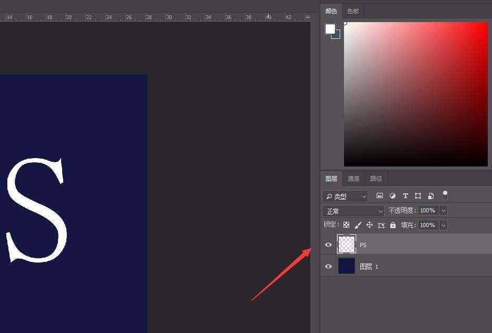This screenshot has width=492, height=333.
Task: Expand the 填充 fill slider arrow
Action: pyautogui.click(x=443, y=225)
